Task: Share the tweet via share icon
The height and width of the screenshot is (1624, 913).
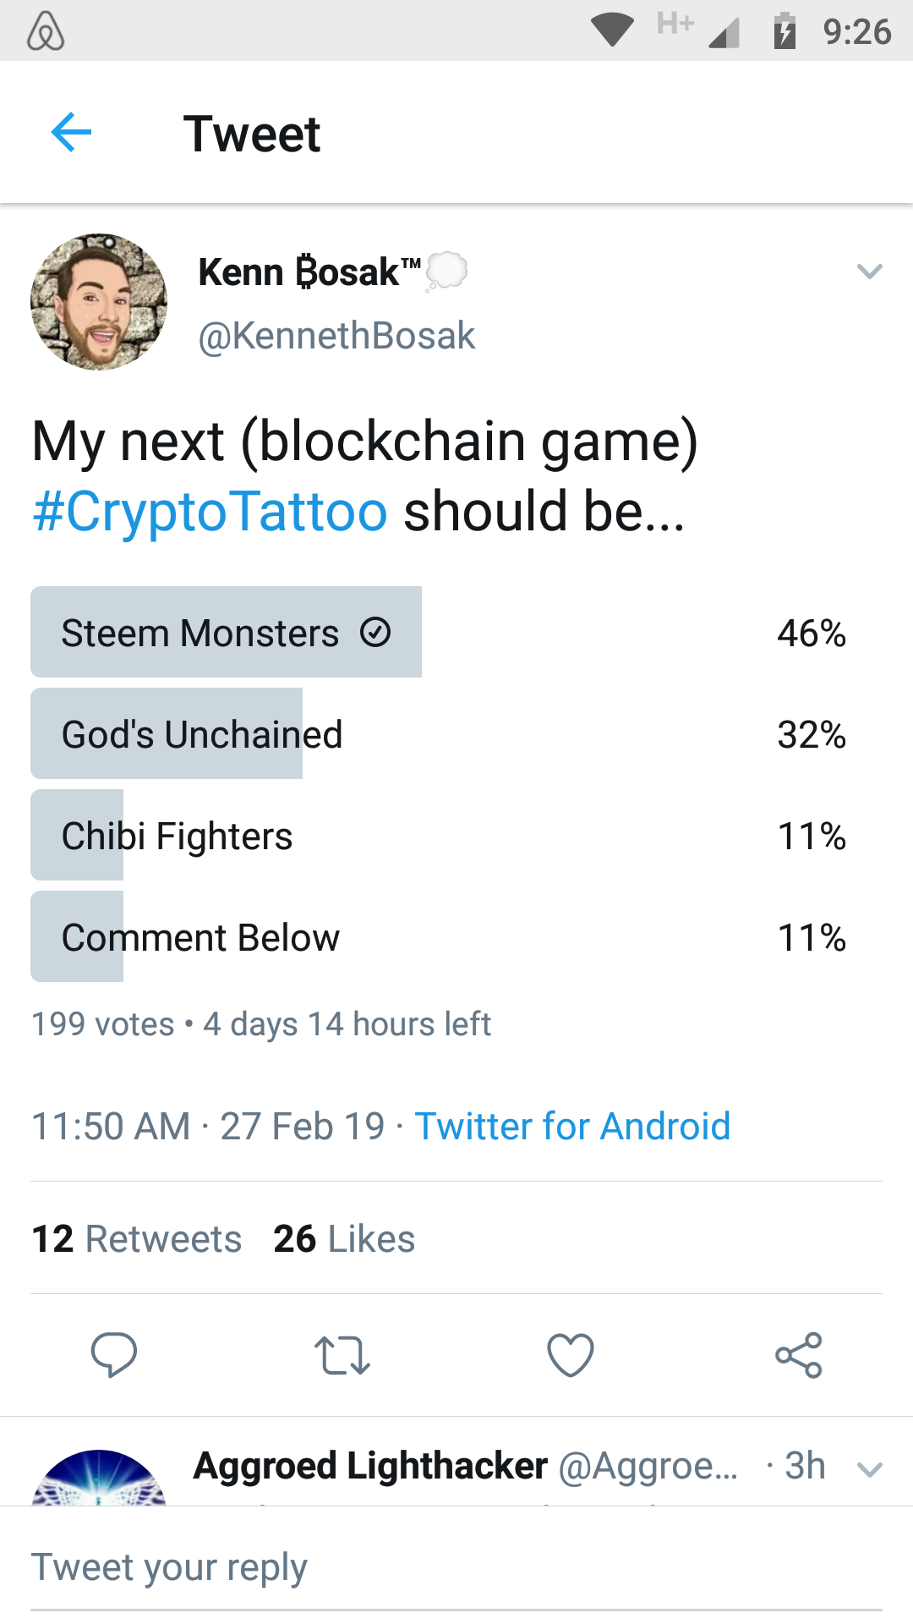Action: 799,1355
